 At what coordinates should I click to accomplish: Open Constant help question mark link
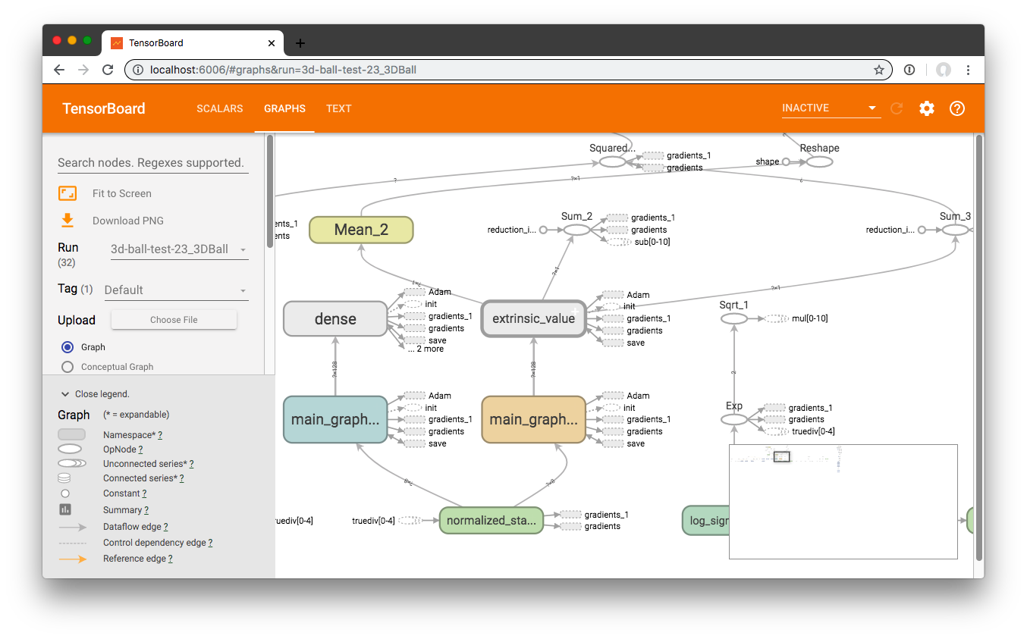[x=144, y=493]
